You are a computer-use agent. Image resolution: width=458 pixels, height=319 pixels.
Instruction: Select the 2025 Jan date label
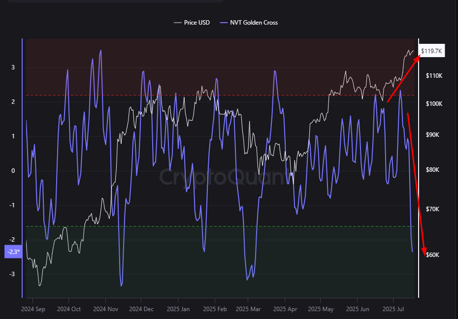178,309
